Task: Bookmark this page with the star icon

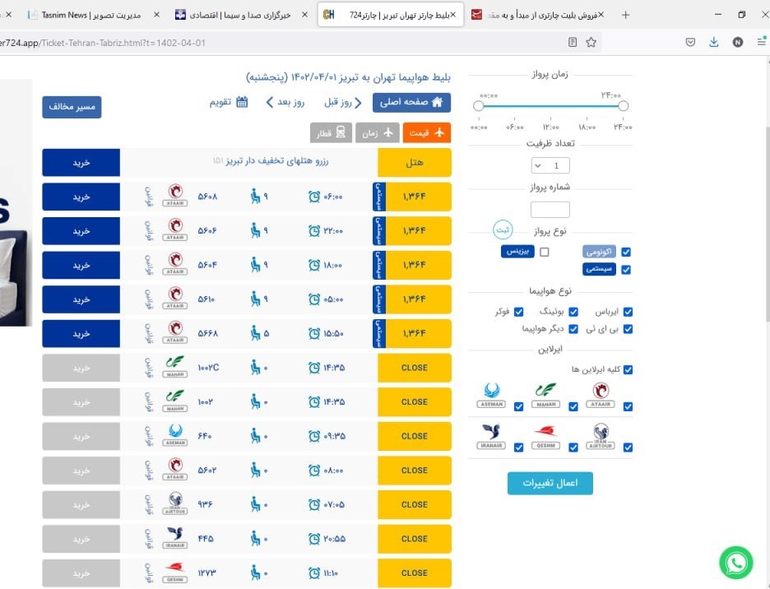Action: [x=591, y=42]
